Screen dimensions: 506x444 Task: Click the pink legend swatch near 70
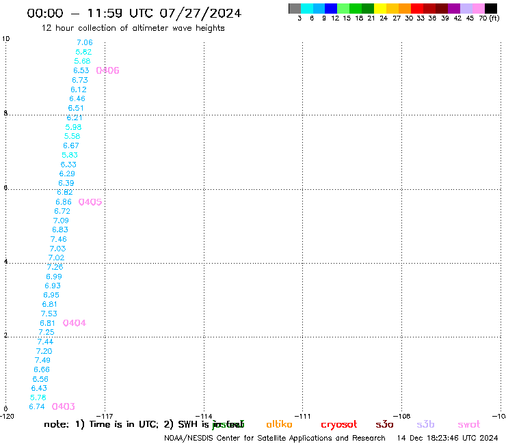click(479, 8)
